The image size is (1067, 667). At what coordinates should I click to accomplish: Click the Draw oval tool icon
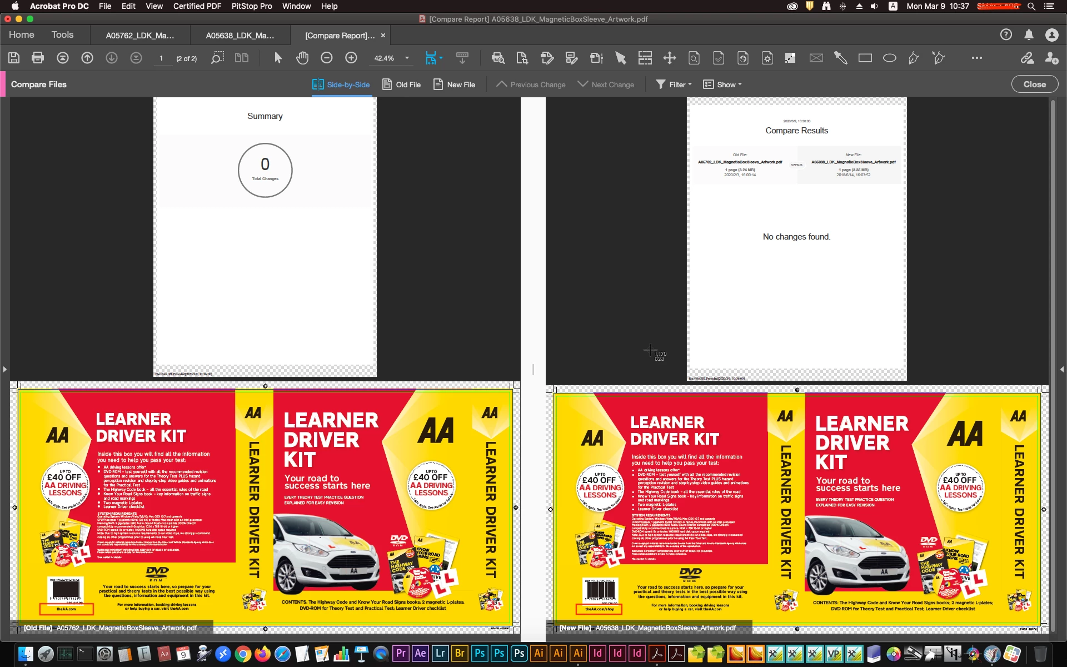pyautogui.click(x=889, y=58)
